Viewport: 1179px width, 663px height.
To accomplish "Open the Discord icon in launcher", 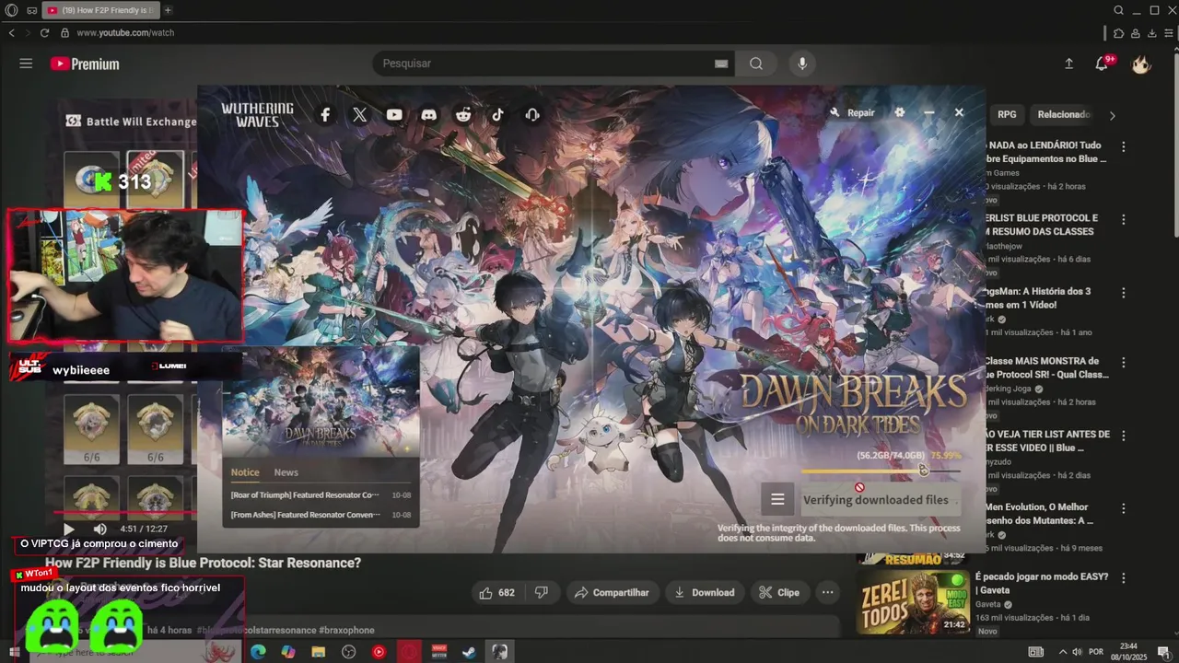I will (x=428, y=114).
